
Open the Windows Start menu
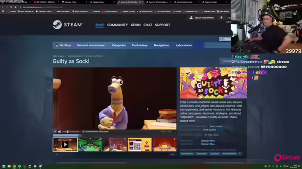[x=4, y=166]
